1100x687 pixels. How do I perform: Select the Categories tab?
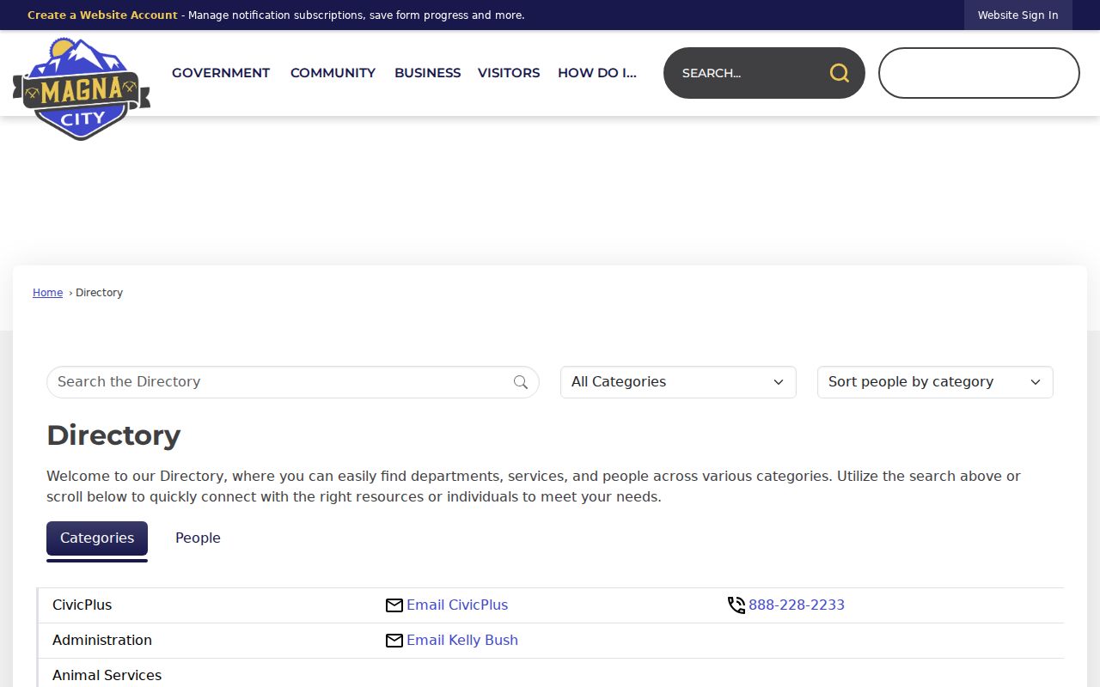click(97, 538)
